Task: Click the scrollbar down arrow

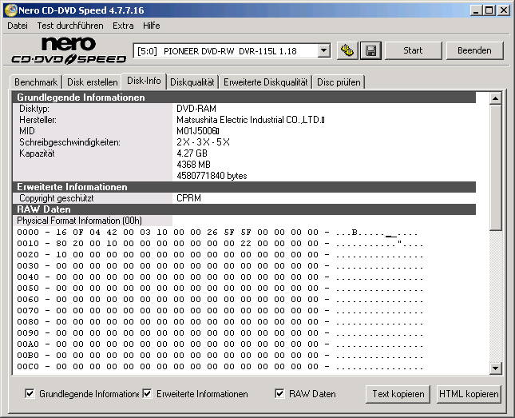Action: (x=495, y=368)
